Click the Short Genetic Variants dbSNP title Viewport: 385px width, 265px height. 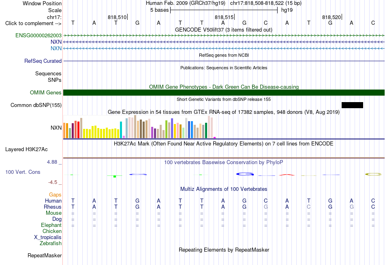[224, 99]
